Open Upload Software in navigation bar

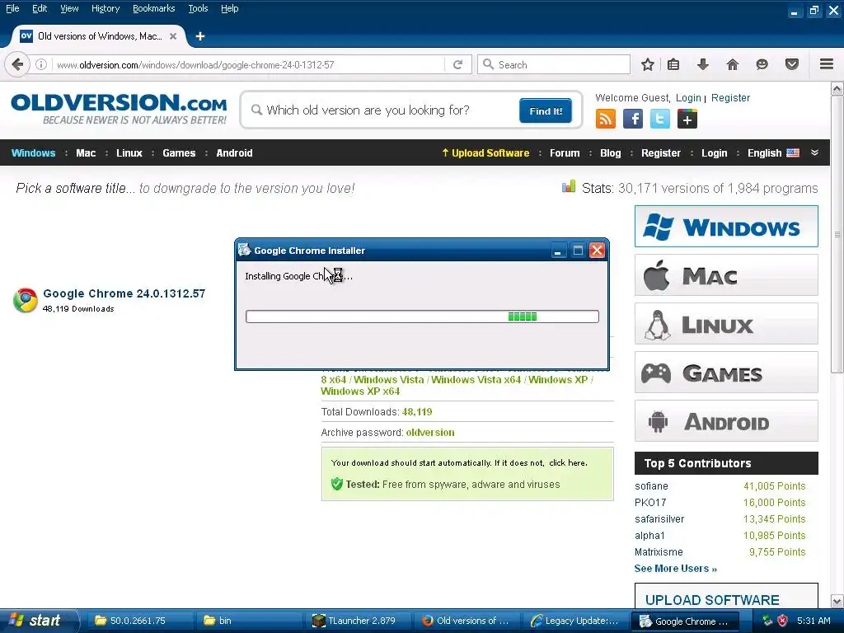485,152
